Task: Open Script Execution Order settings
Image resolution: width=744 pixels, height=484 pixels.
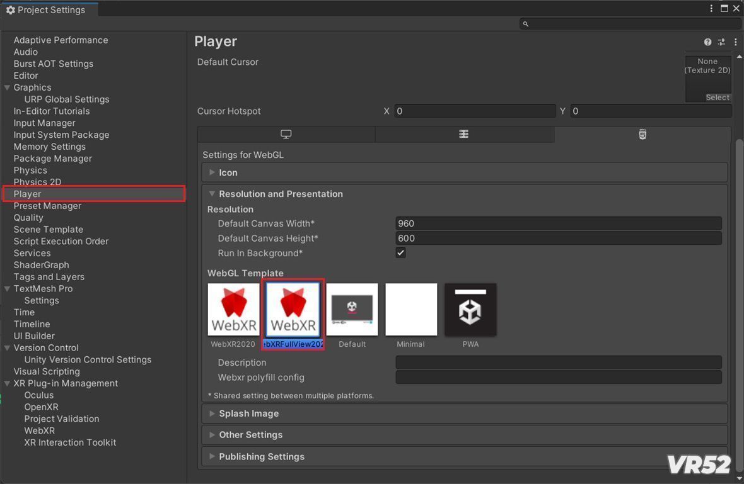Action: coord(61,242)
